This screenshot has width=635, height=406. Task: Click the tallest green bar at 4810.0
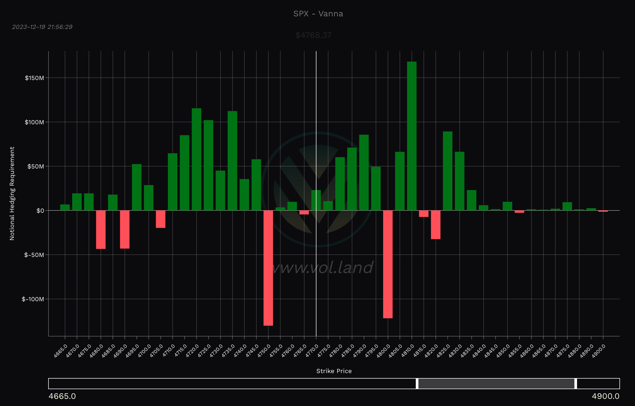click(x=412, y=136)
